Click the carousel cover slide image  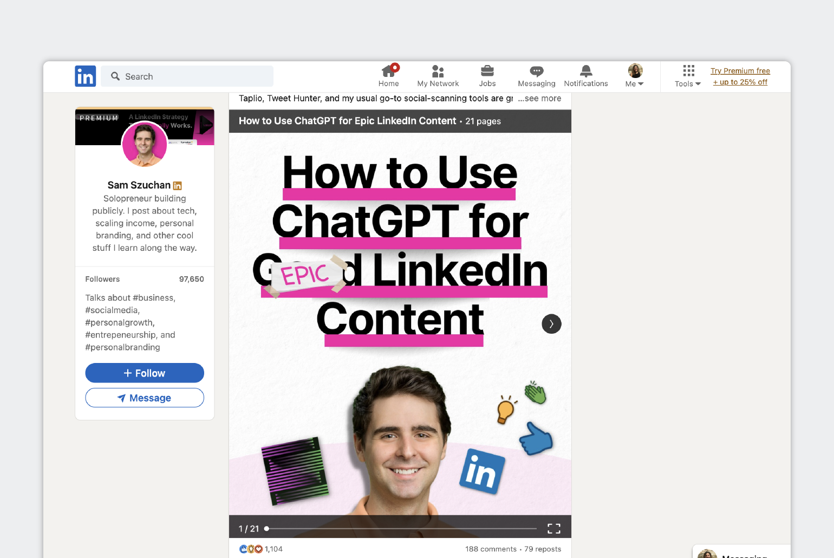click(x=400, y=324)
